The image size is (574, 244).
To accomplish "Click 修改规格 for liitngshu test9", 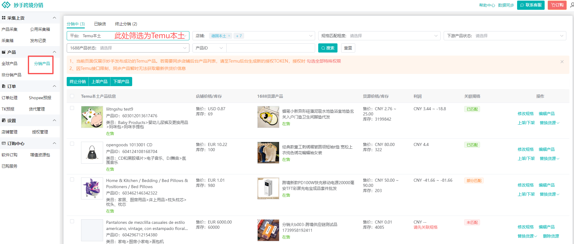I will 526,114.
